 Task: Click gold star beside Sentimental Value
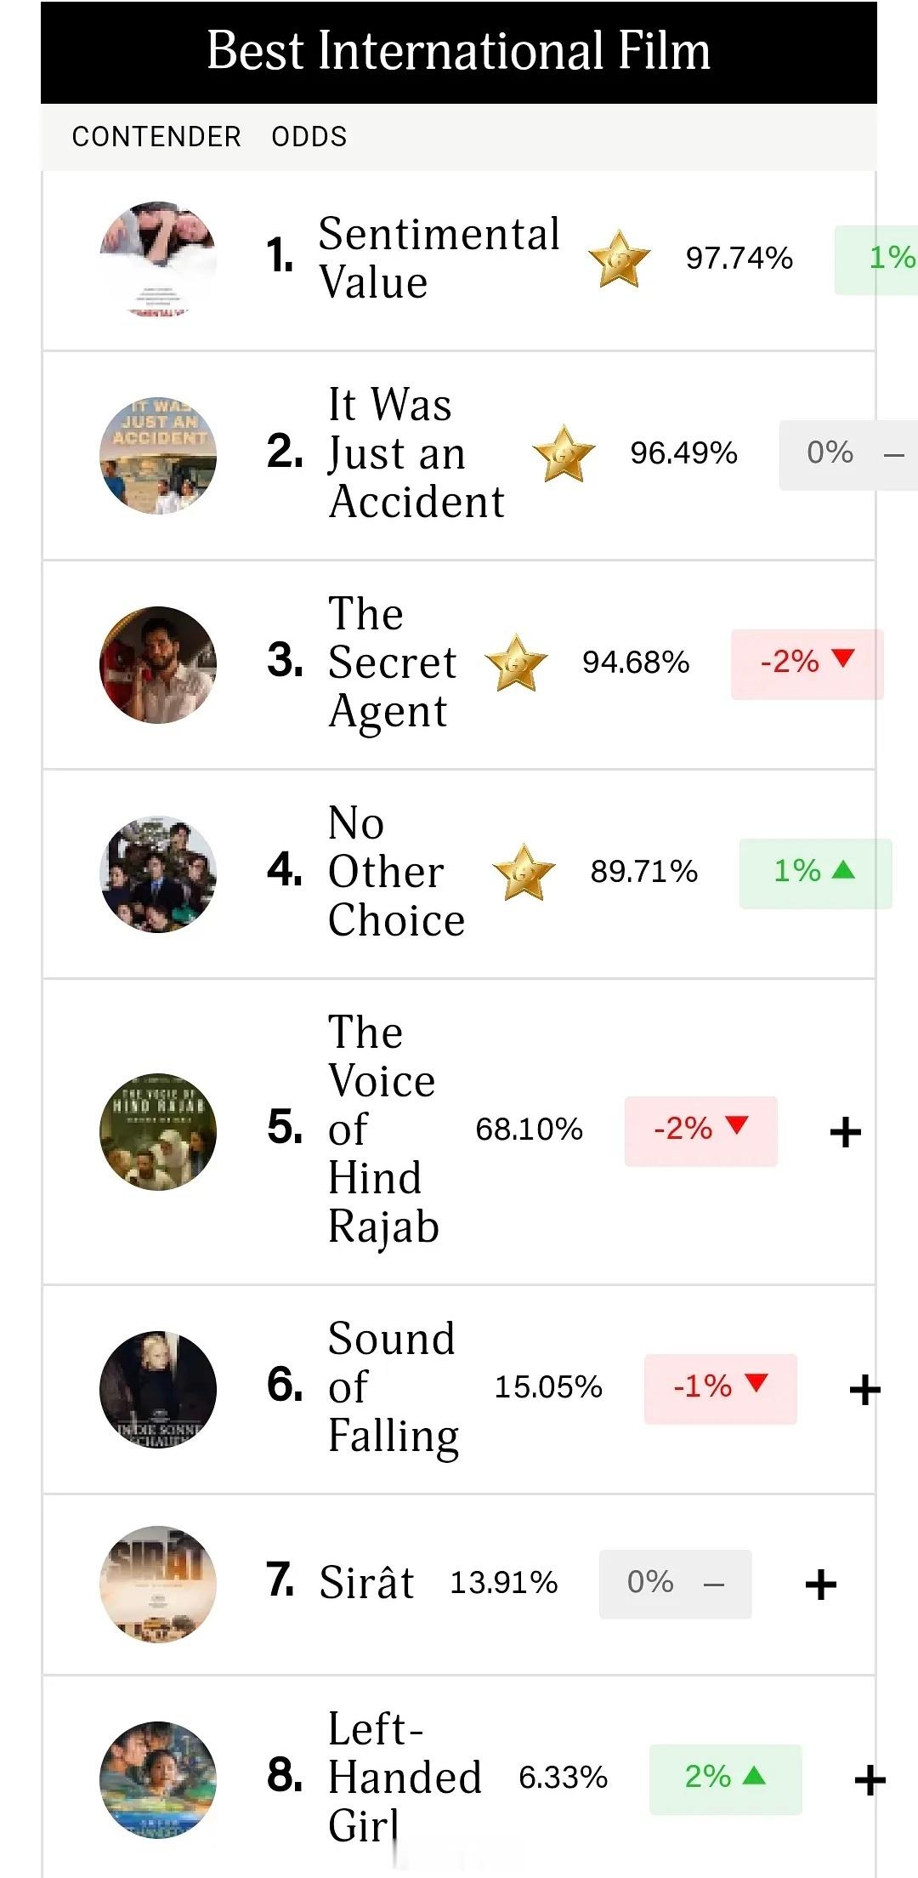click(619, 259)
